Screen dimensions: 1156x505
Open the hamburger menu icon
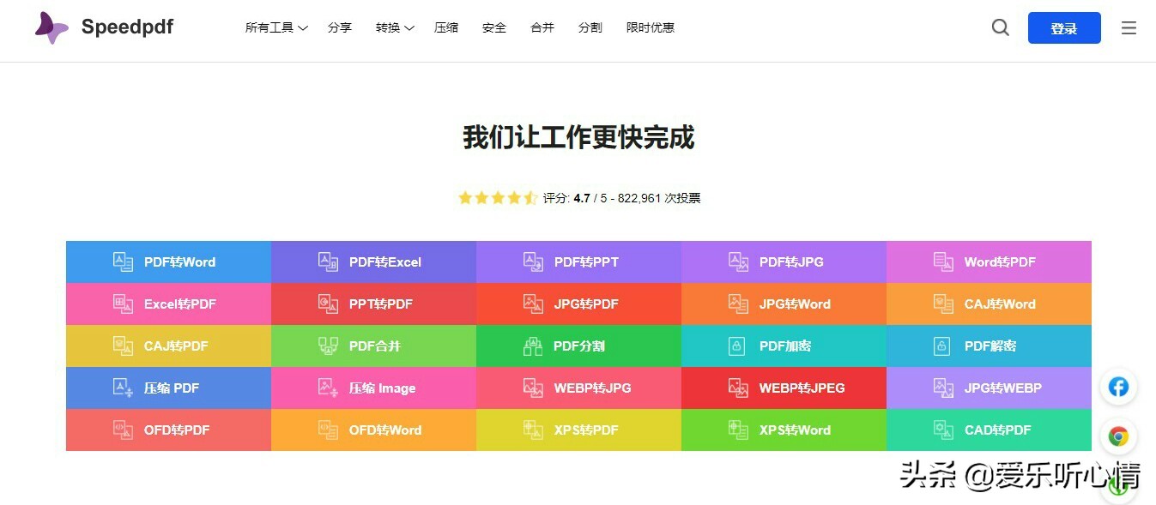1128,27
